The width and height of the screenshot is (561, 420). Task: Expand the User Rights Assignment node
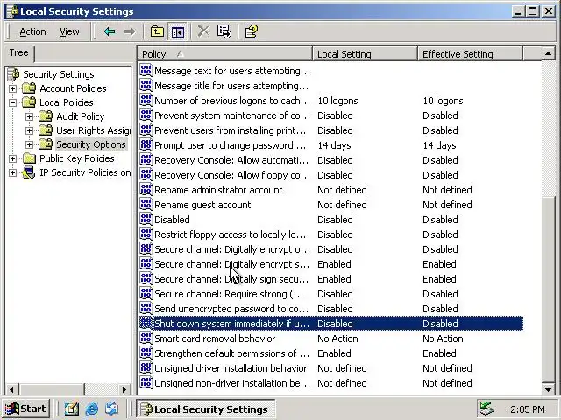tap(29, 130)
